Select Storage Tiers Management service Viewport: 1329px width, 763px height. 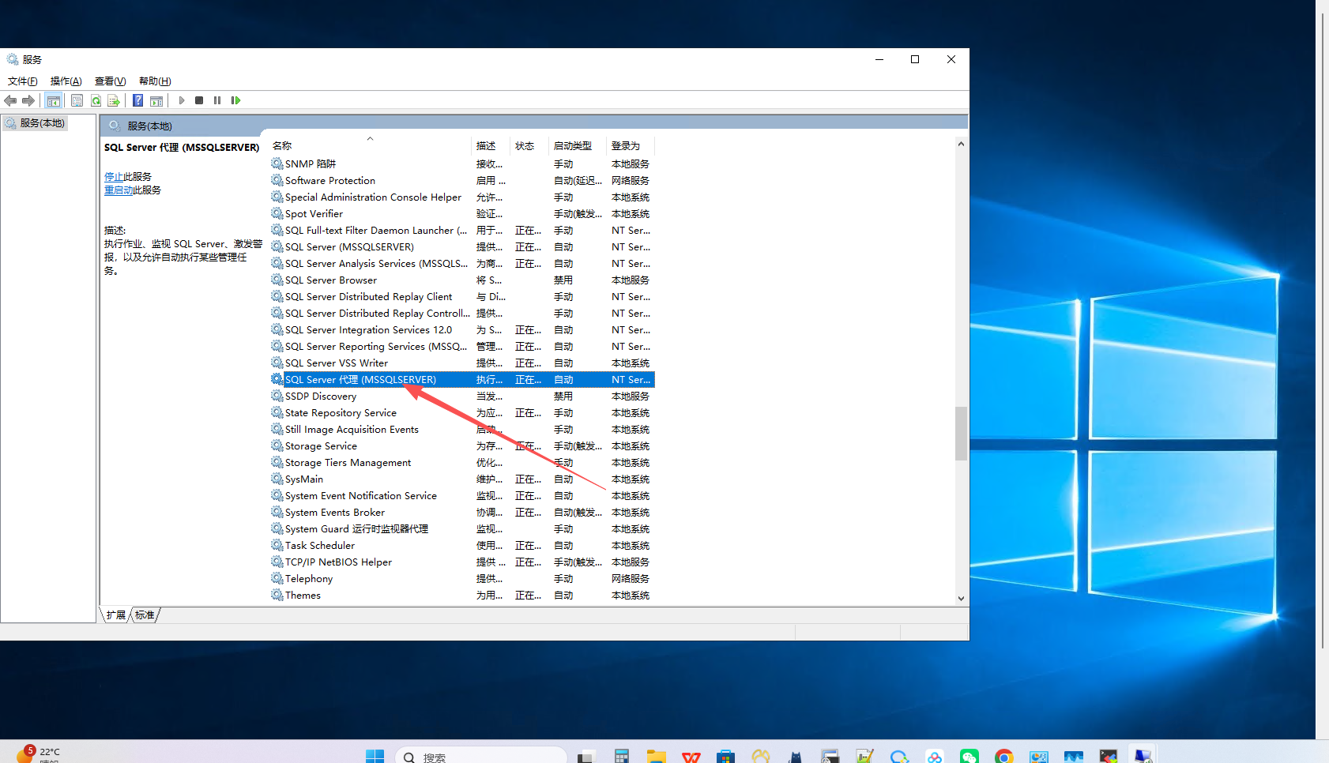[462, 463]
